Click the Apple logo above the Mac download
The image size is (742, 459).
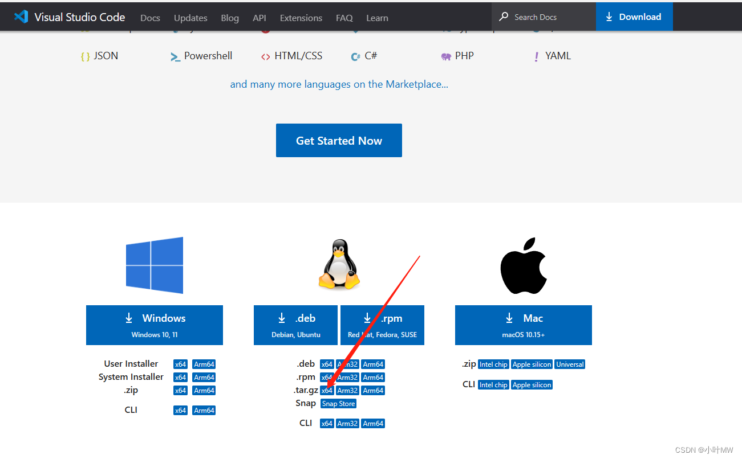tap(523, 264)
